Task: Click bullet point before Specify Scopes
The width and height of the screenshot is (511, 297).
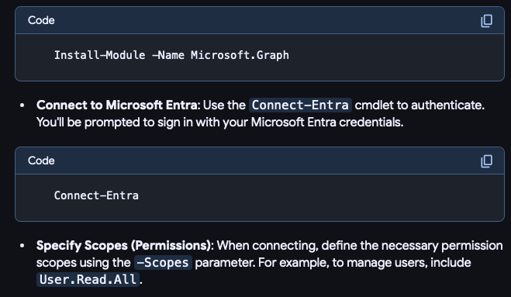Action: [x=22, y=246]
